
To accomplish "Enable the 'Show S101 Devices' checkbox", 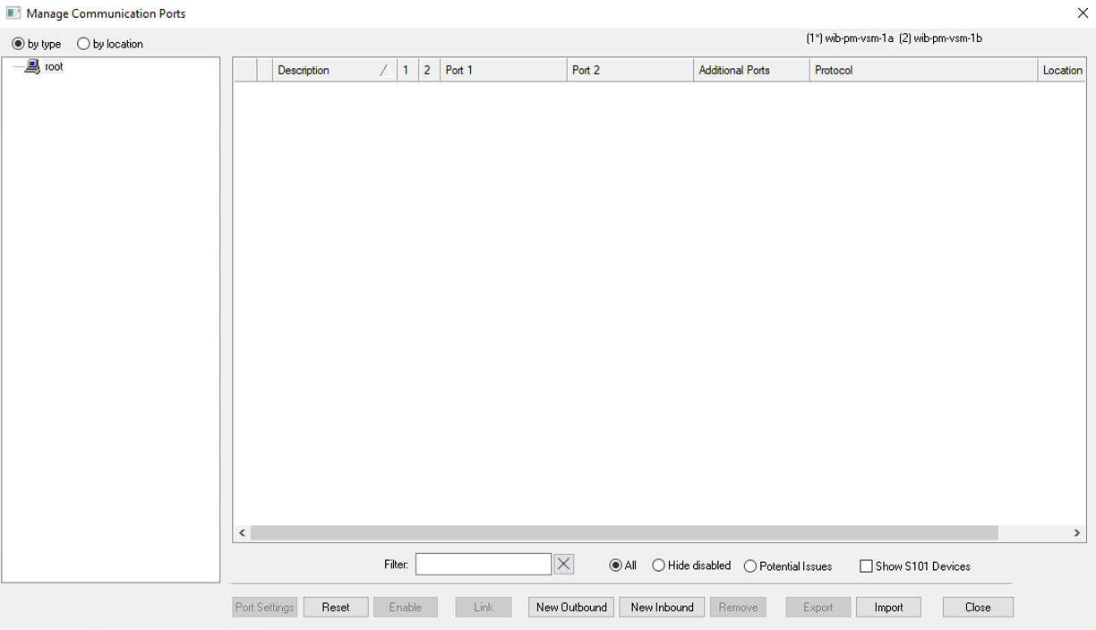I will pos(866,566).
